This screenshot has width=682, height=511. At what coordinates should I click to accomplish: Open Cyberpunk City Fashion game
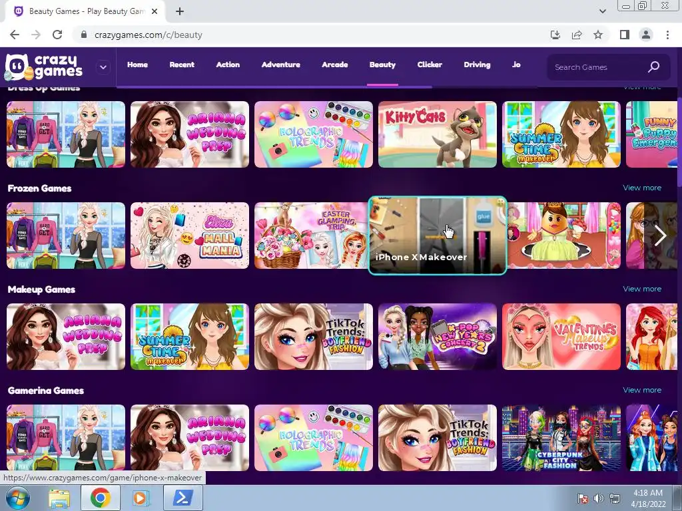(x=561, y=438)
